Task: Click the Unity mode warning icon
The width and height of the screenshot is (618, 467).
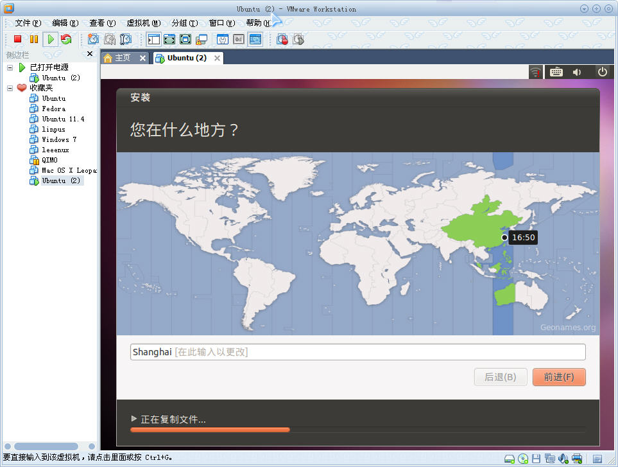Action: (x=202, y=39)
